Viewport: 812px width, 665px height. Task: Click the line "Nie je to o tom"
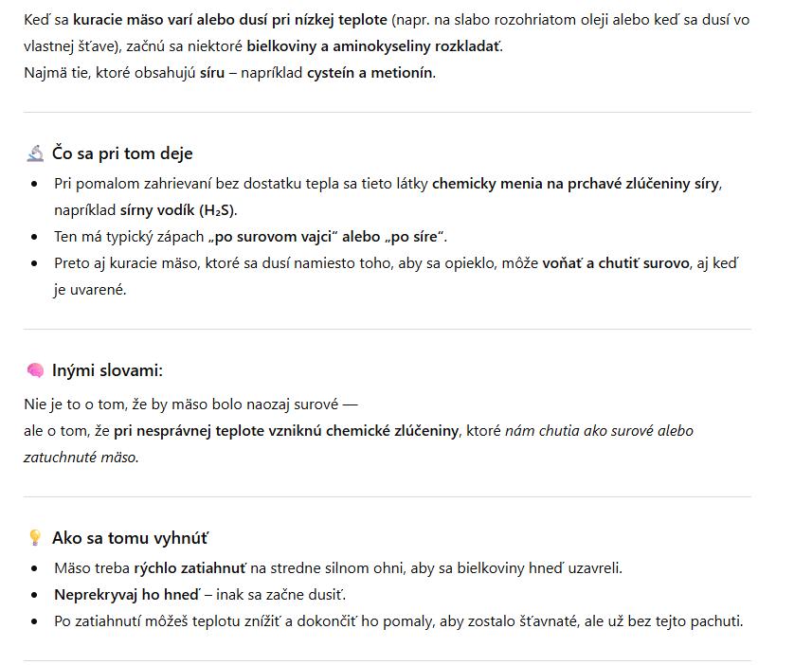pos(189,404)
